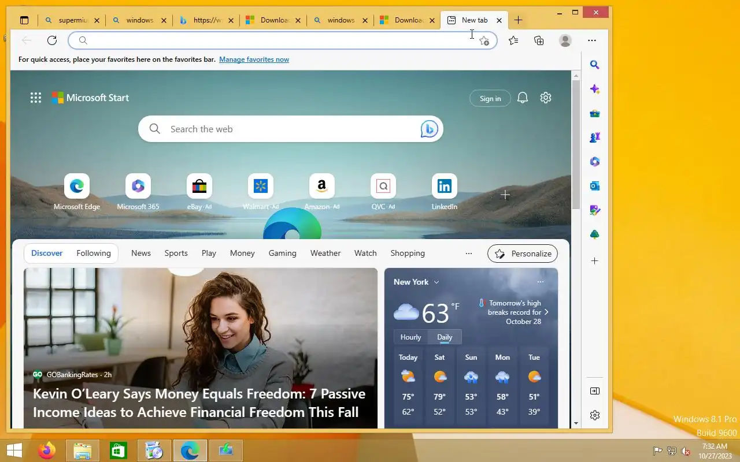Click the hide sidebar icon
The width and height of the screenshot is (740, 462).
tap(594, 391)
